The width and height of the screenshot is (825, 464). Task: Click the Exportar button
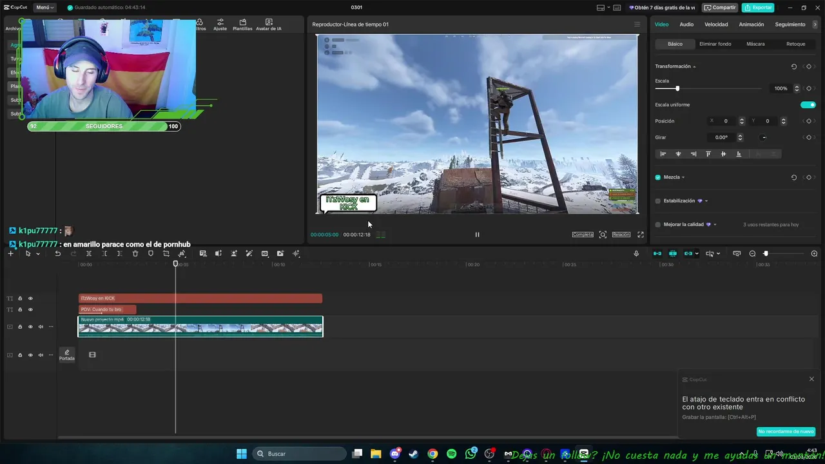click(x=758, y=8)
